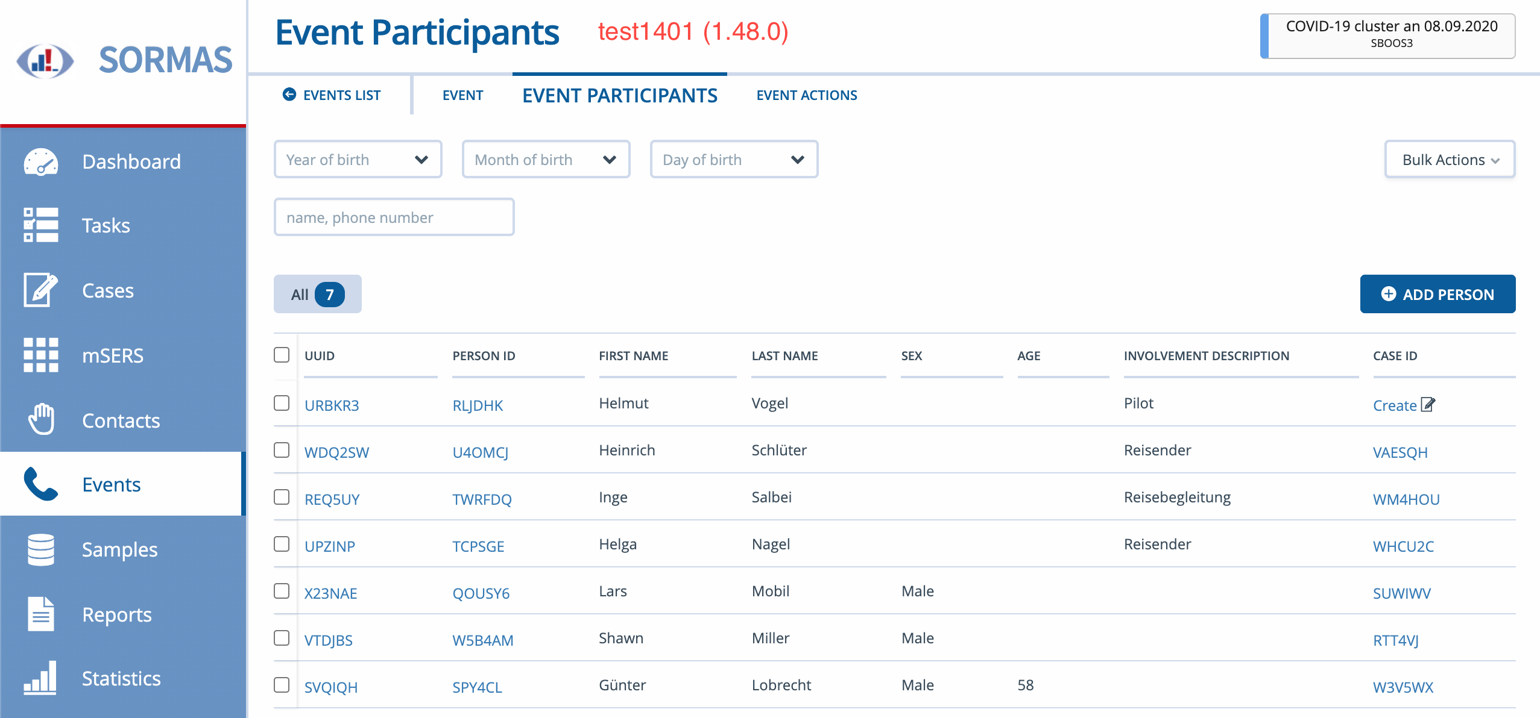Screen dimensions: 1540x718
Task: Open person ID U4OMCJ
Action: [481, 452]
